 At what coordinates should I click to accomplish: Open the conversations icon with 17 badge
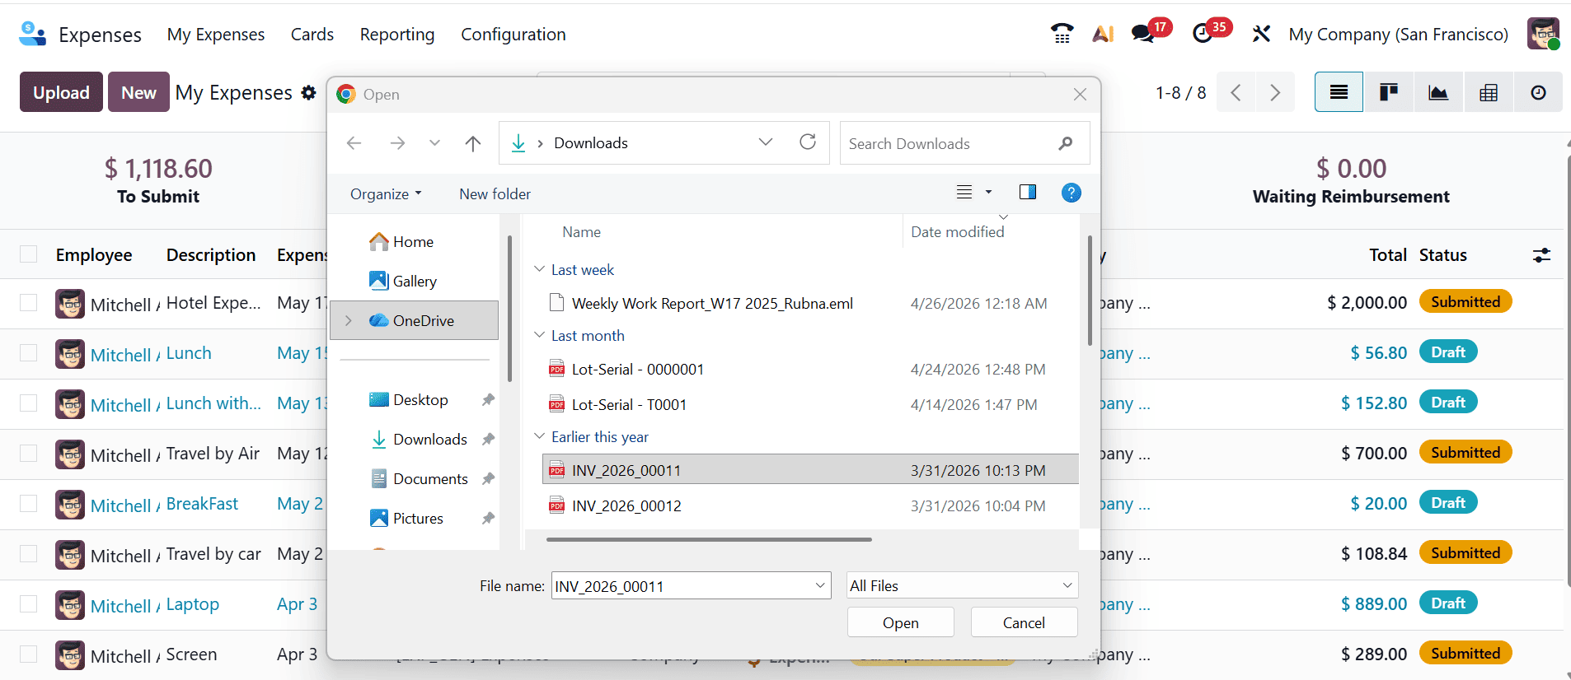tap(1142, 34)
